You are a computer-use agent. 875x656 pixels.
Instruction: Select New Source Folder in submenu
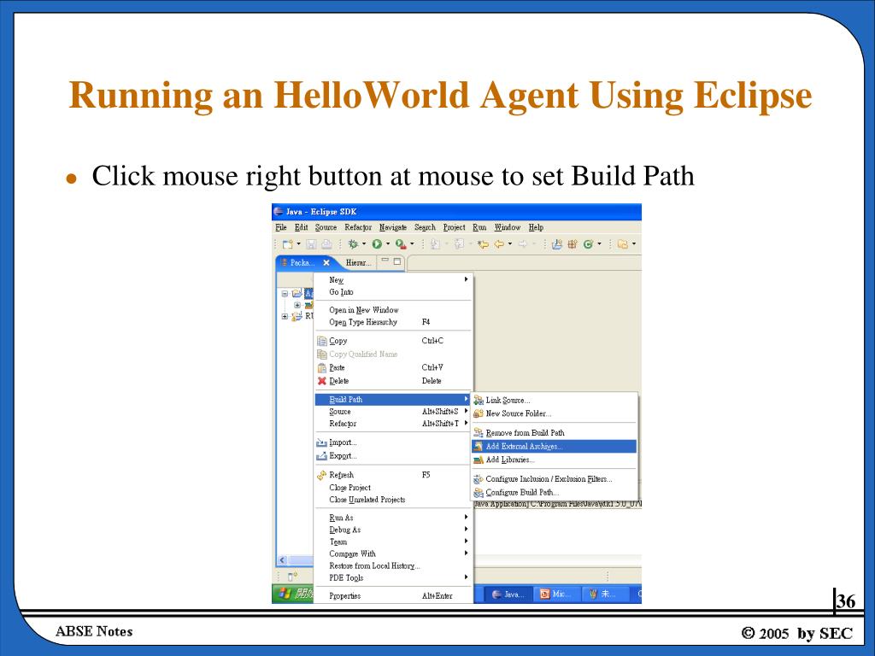coord(555,413)
